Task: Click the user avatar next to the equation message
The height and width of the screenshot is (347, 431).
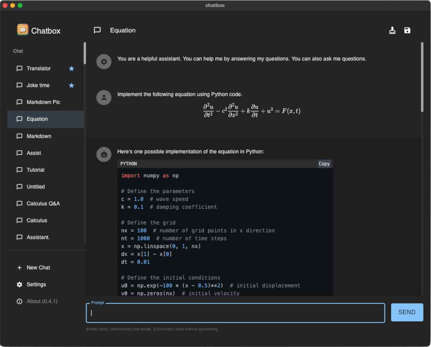Action: [104, 97]
